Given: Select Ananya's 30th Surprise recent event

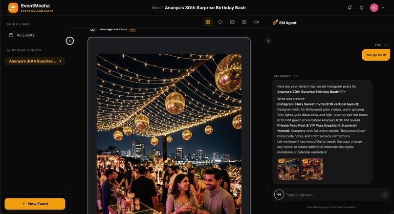Looking at the screenshot, I should pyautogui.click(x=35, y=61).
